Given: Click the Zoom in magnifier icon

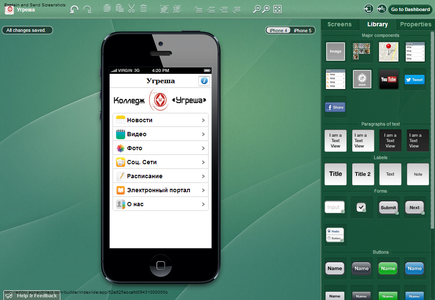Looking at the screenshot, I should coord(266,9).
